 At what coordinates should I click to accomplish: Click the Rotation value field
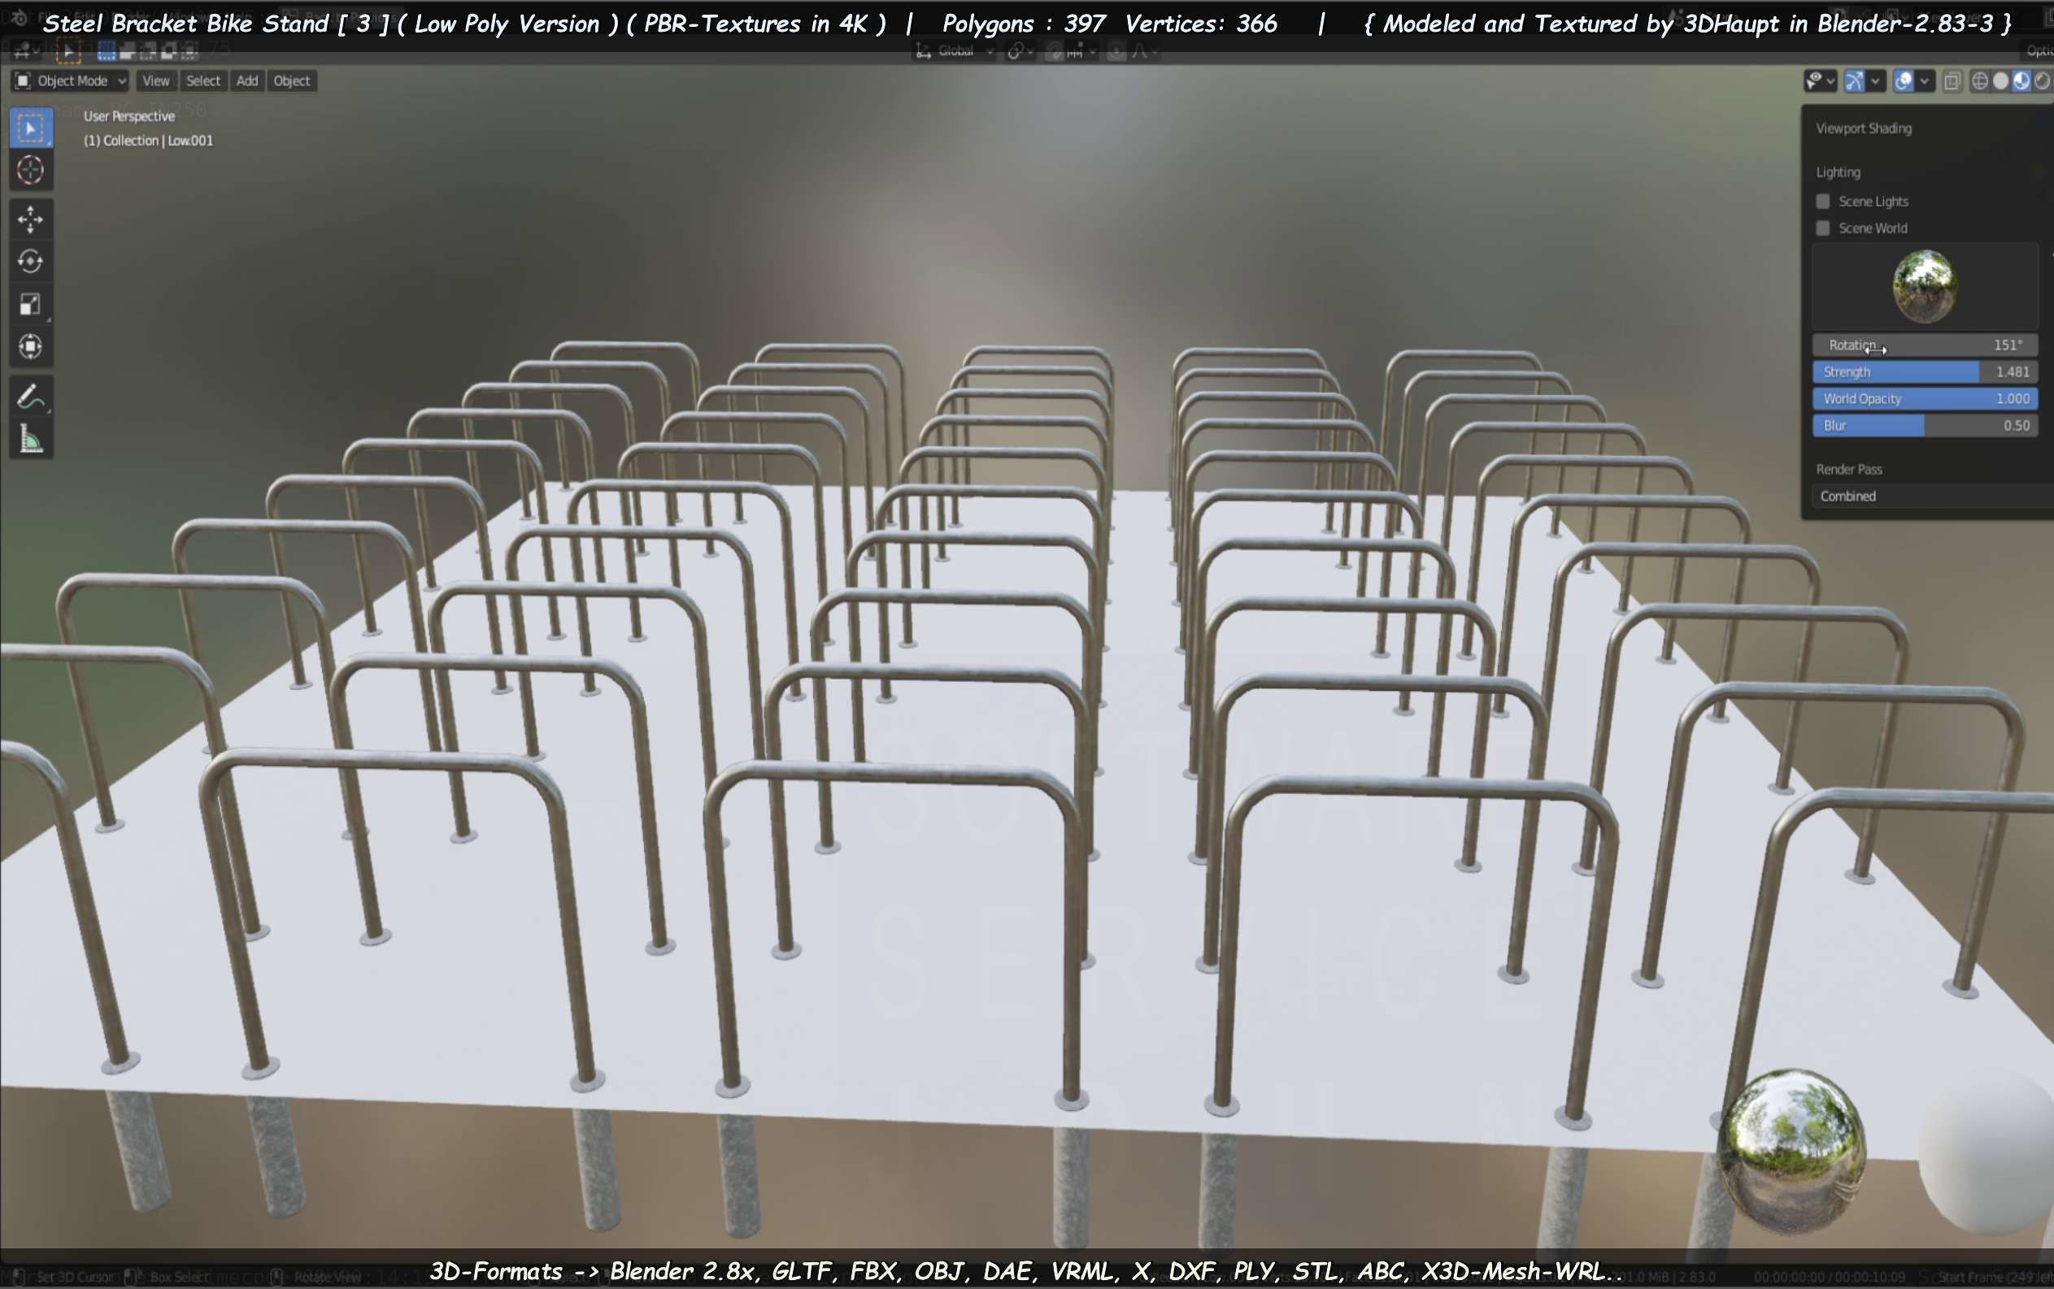click(1926, 345)
